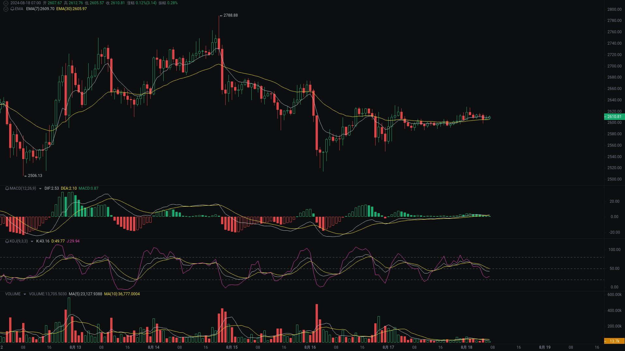This screenshot has height=351, width=625.
Task: Click the yellow DEA:2.10 value label
Action: (x=69, y=188)
